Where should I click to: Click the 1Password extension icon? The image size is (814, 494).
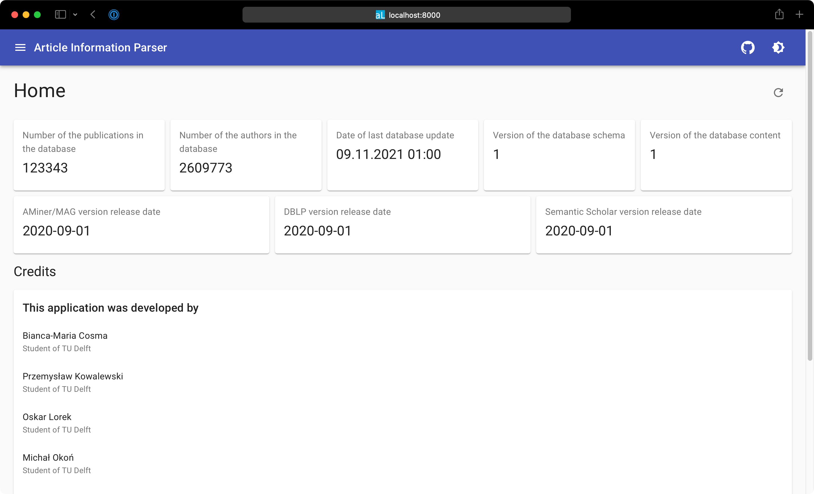coord(114,14)
